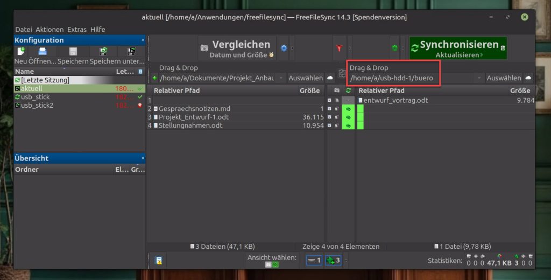551x280 pixels.
Task: Open cloud access for right folder
Action: pos(528,78)
